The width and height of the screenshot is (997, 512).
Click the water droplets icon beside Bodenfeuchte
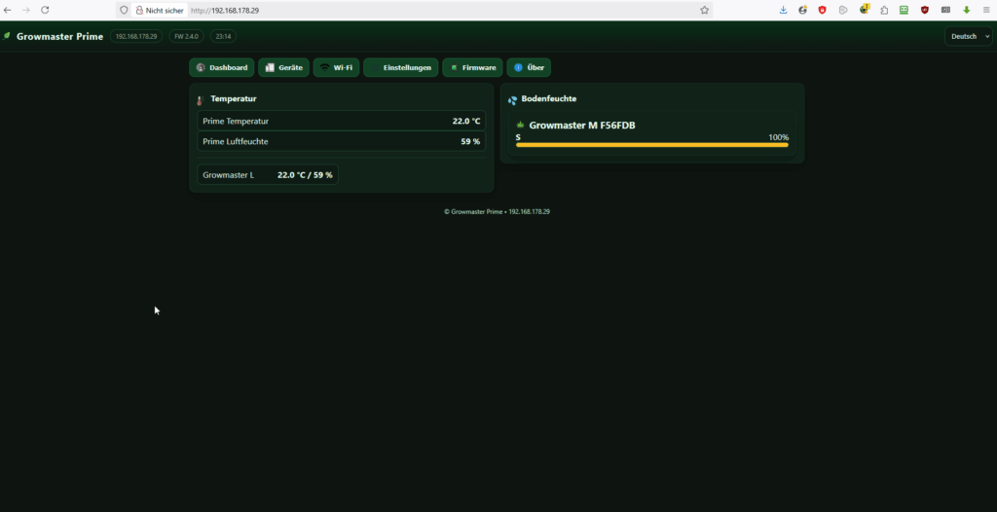click(512, 100)
